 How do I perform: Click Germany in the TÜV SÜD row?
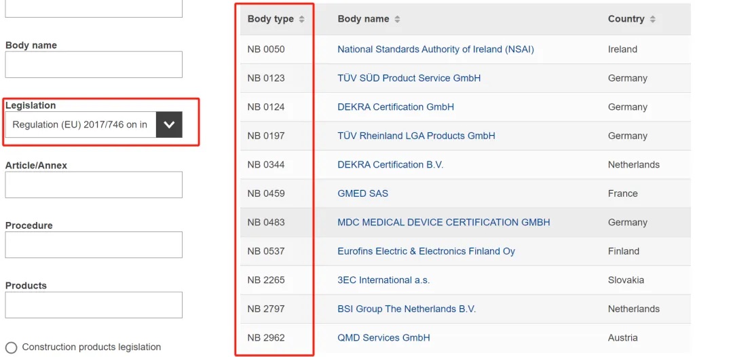point(628,78)
